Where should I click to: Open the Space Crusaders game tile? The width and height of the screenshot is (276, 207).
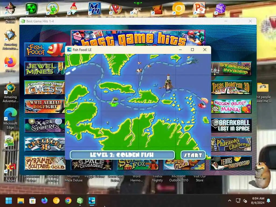click(x=92, y=164)
